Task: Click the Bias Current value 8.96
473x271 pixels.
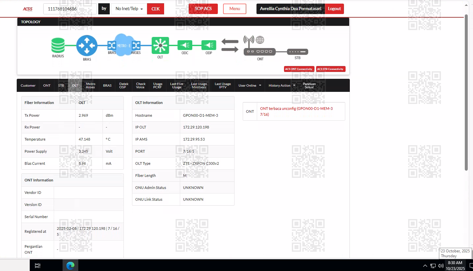Action: pyautogui.click(x=82, y=163)
